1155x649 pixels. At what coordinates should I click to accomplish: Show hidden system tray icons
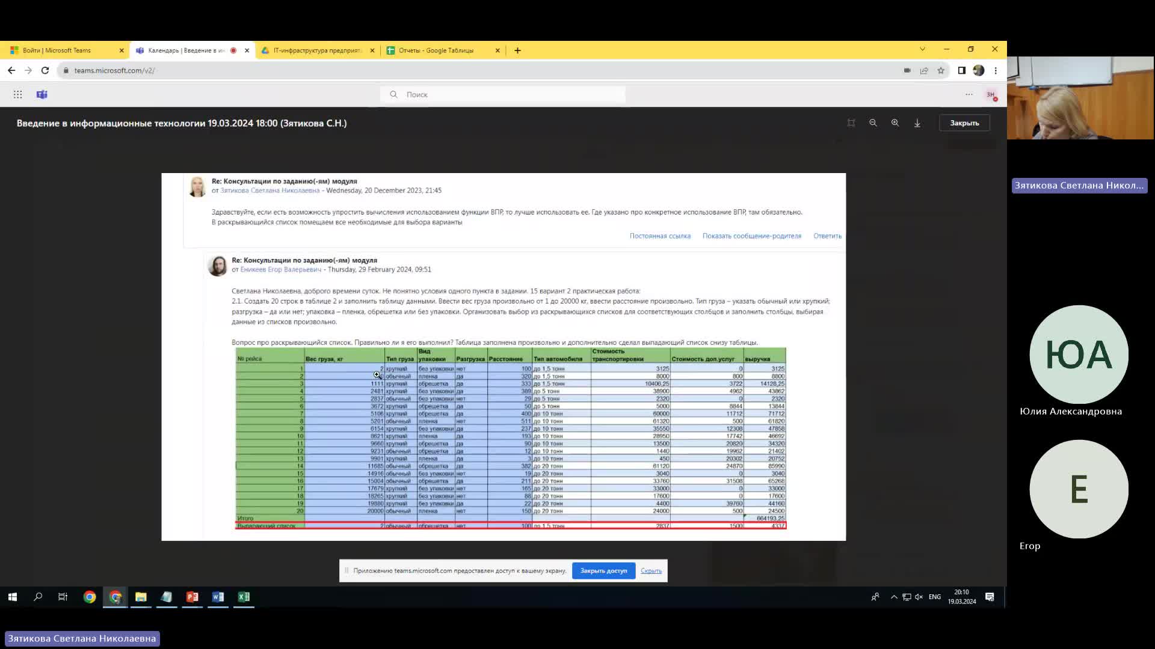(x=894, y=597)
